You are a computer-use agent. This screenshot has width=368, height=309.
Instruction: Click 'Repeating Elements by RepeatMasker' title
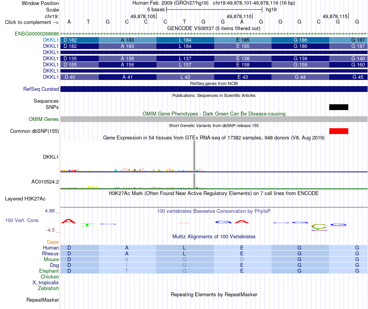click(214, 294)
